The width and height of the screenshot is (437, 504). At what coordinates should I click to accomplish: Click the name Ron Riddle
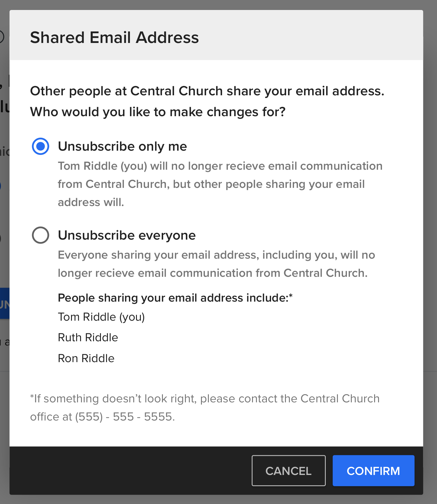pos(86,358)
